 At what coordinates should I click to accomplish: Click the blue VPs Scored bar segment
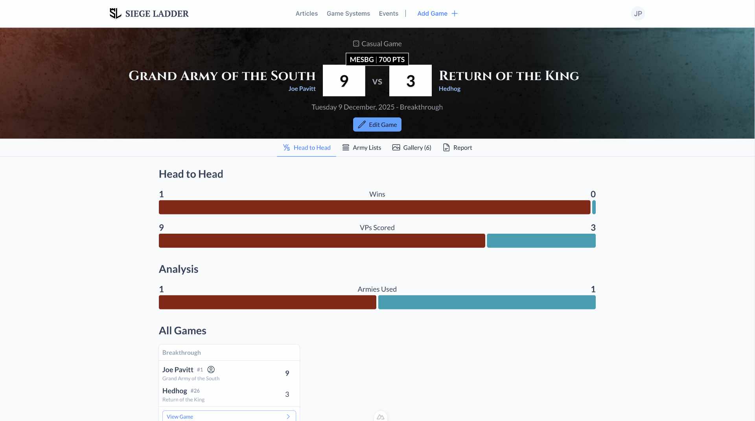pyautogui.click(x=541, y=241)
